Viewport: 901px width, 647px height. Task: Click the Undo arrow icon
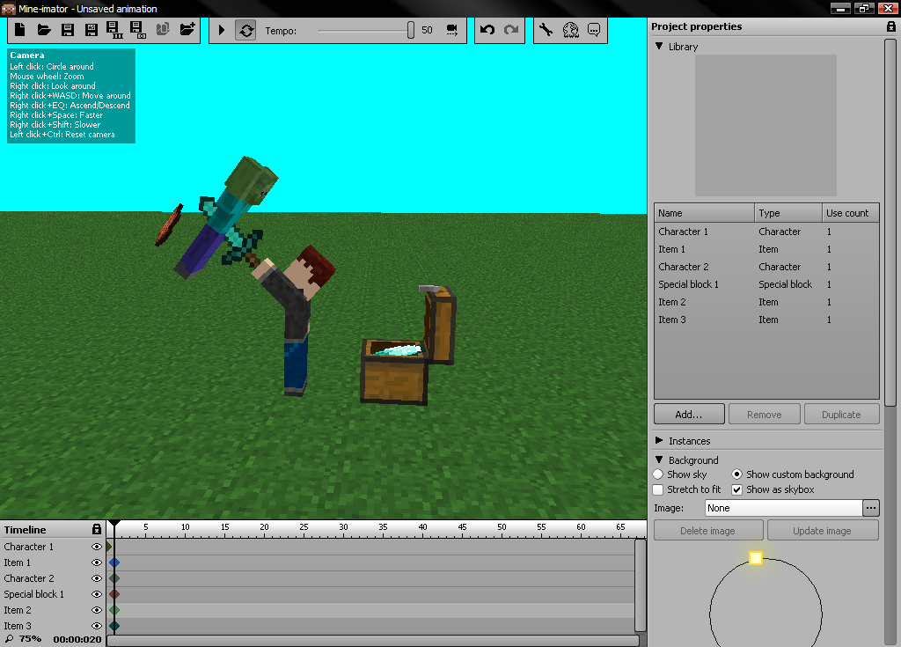coord(487,30)
